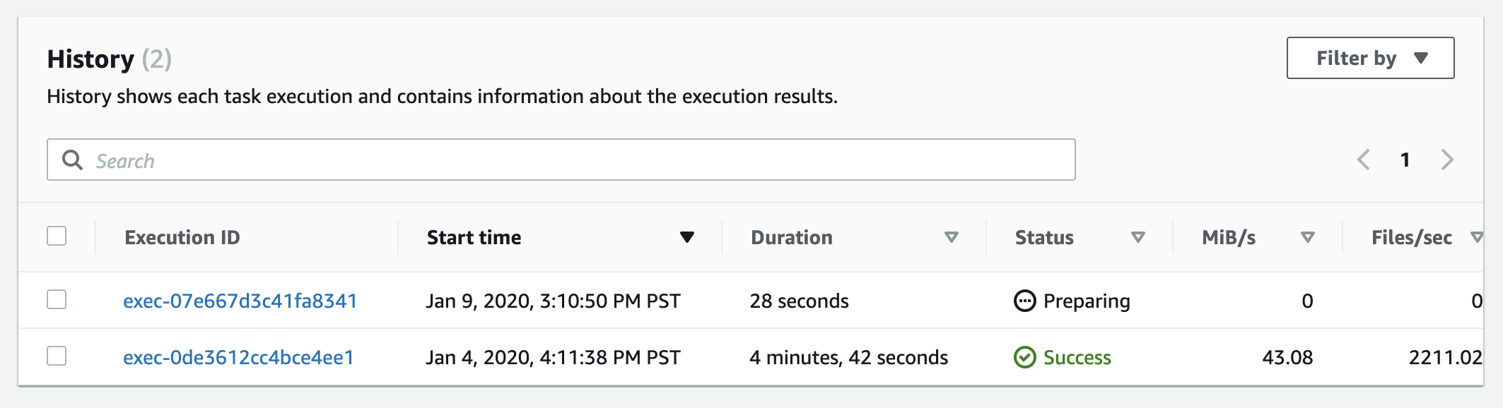This screenshot has width=1503, height=408.
Task: Go to next page arrow
Action: tap(1447, 160)
